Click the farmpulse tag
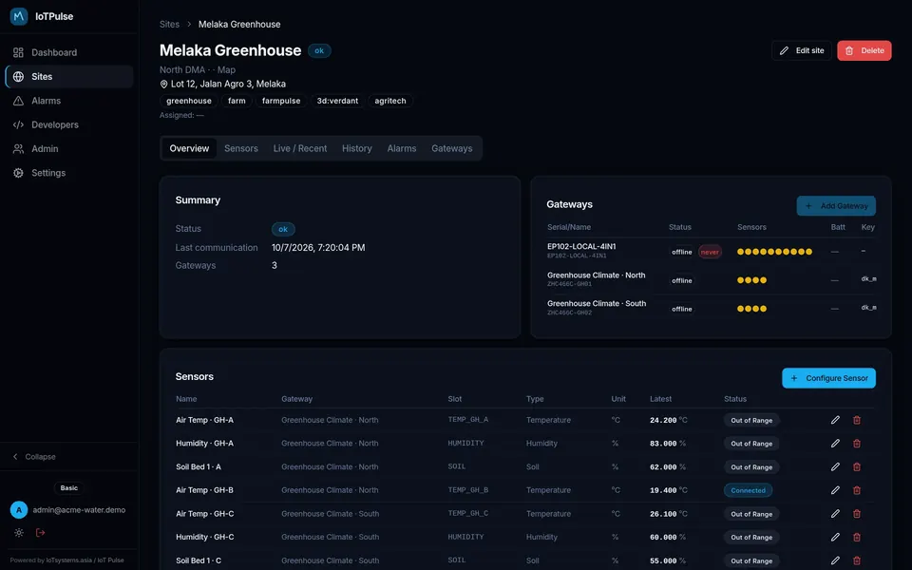The width and height of the screenshot is (912, 570). click(281, 101)
